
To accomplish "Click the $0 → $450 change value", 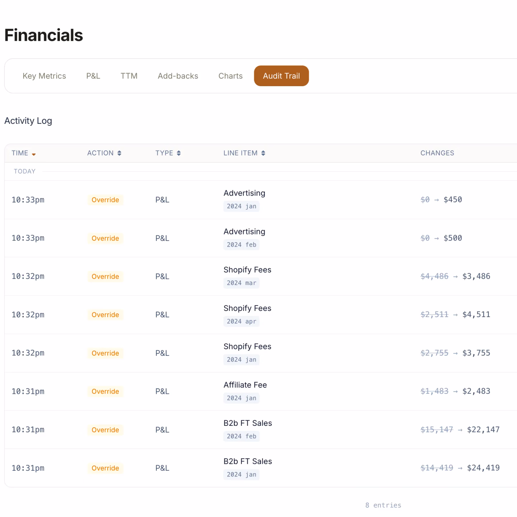I will point(441,200).
